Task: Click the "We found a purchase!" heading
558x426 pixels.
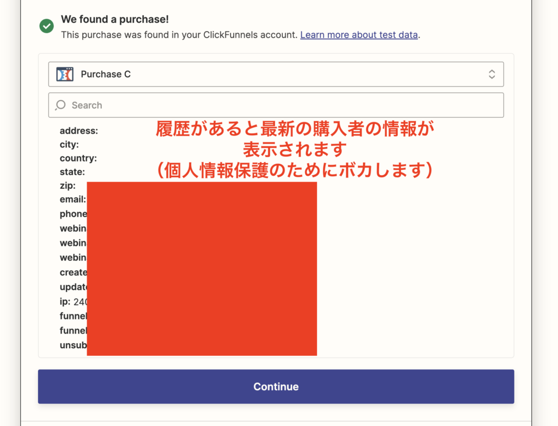Action: (x=114, y=19)
